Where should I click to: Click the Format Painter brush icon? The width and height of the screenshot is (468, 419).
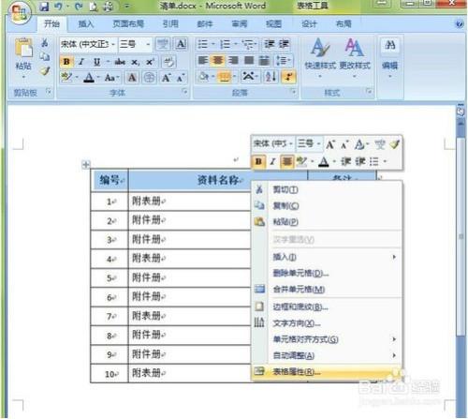click(45, 71)
